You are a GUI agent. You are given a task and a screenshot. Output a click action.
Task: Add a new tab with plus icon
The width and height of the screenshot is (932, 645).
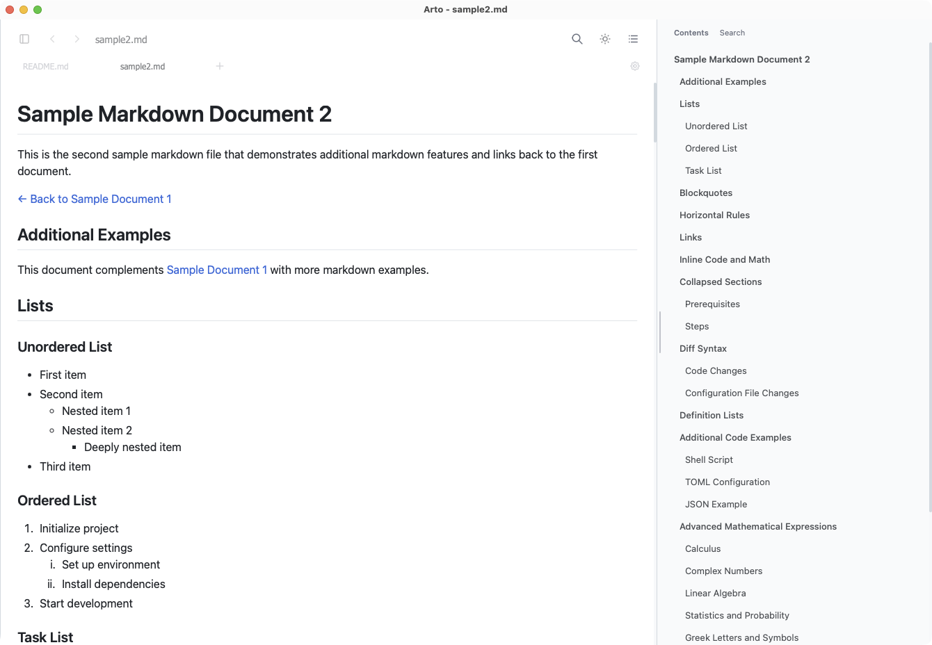219,66
